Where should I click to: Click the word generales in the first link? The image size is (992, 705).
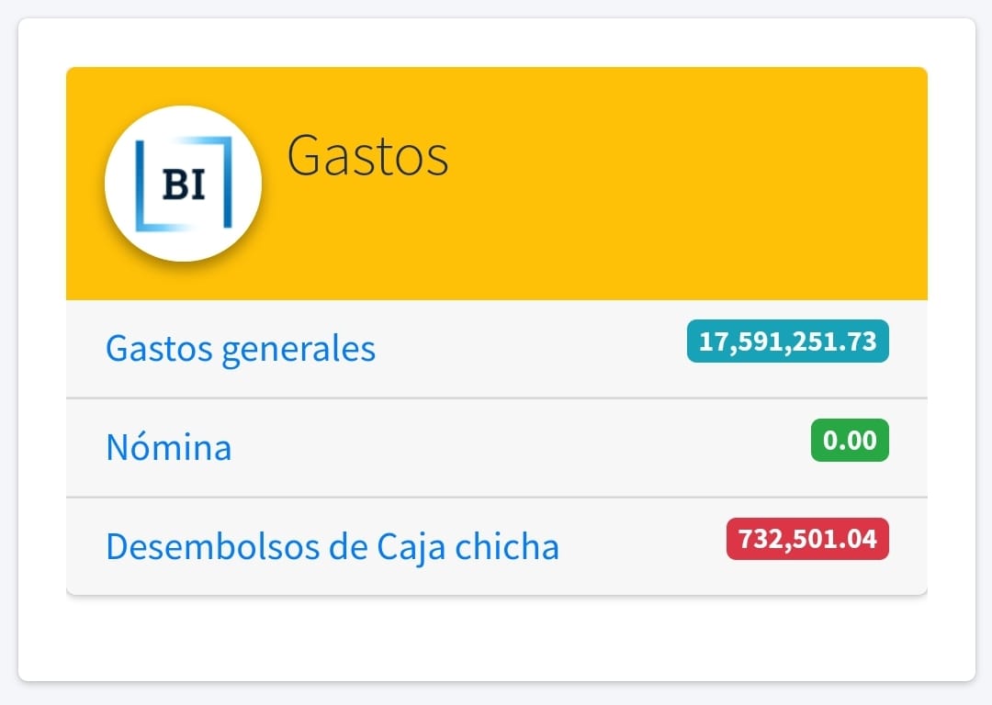coord(299,350)
